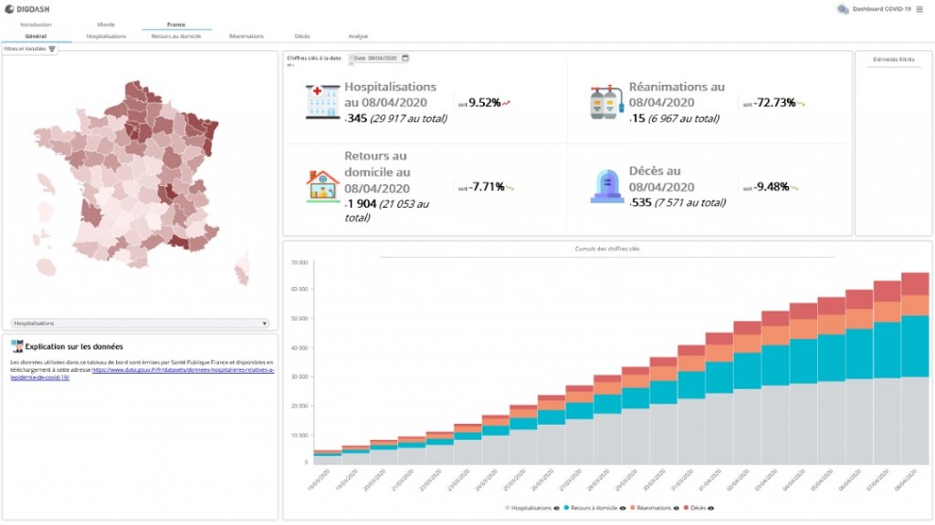Select the France tab
935x525 pixels.
176,25
